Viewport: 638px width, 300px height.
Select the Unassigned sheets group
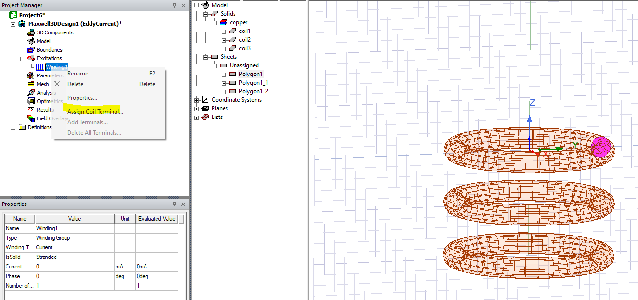[x=244, y=65]
